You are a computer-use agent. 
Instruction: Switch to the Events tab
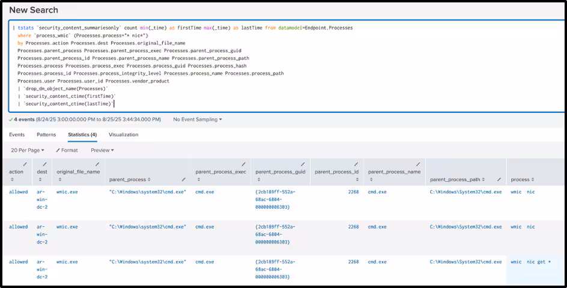pos(17,135)
